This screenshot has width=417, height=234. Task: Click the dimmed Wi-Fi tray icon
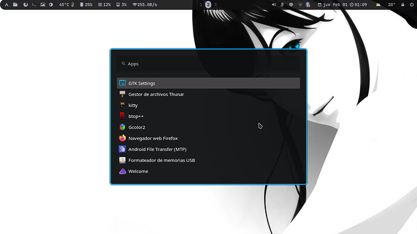point(300,4)
